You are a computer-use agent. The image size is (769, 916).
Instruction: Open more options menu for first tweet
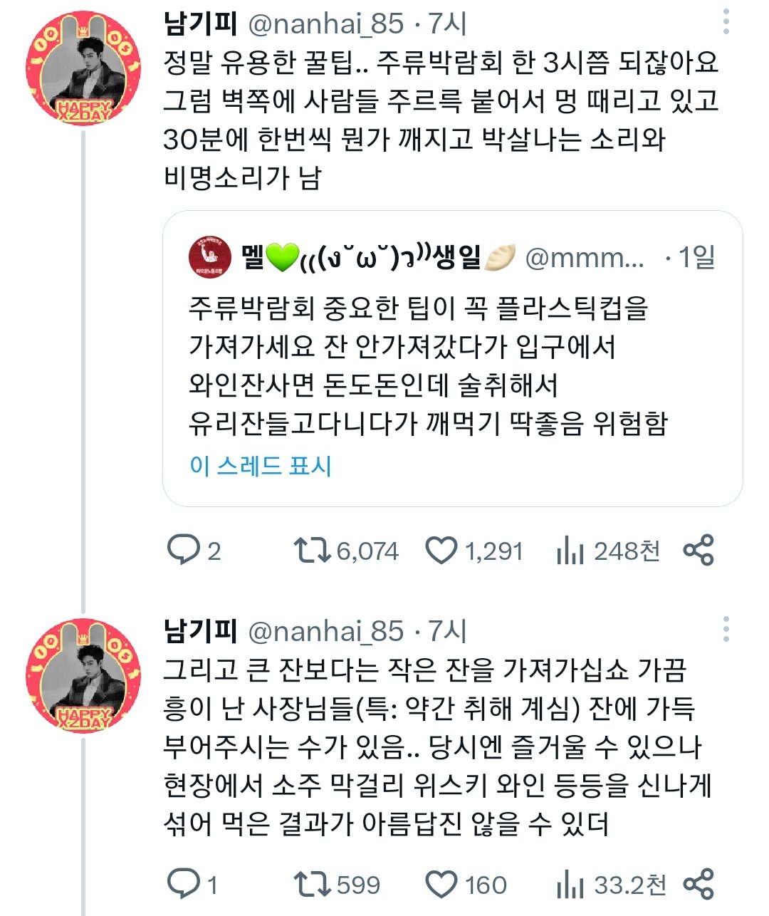click(x=726, y=22)
